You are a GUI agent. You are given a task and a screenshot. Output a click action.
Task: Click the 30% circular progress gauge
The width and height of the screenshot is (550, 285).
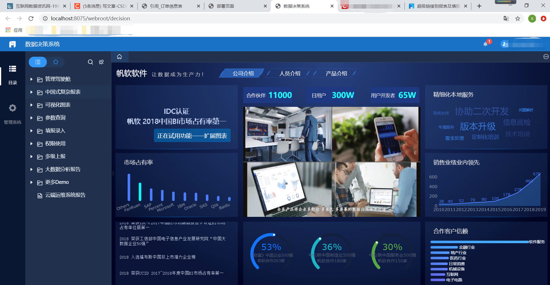coord(392,251)
